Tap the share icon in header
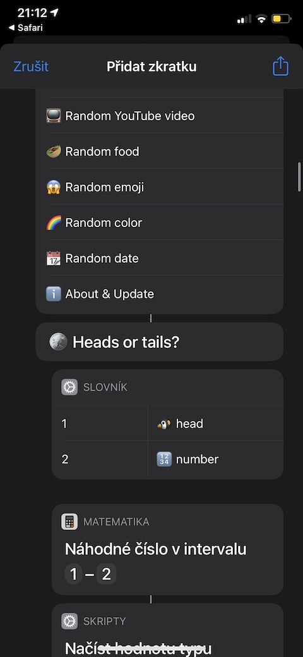 280,66
